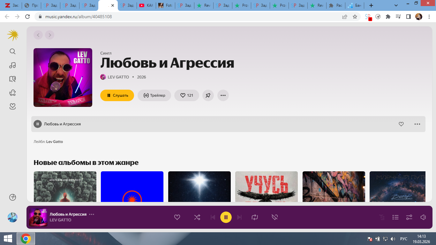
Task: Go forward with the in-page right arrow
Action: (x=49, y=35)
